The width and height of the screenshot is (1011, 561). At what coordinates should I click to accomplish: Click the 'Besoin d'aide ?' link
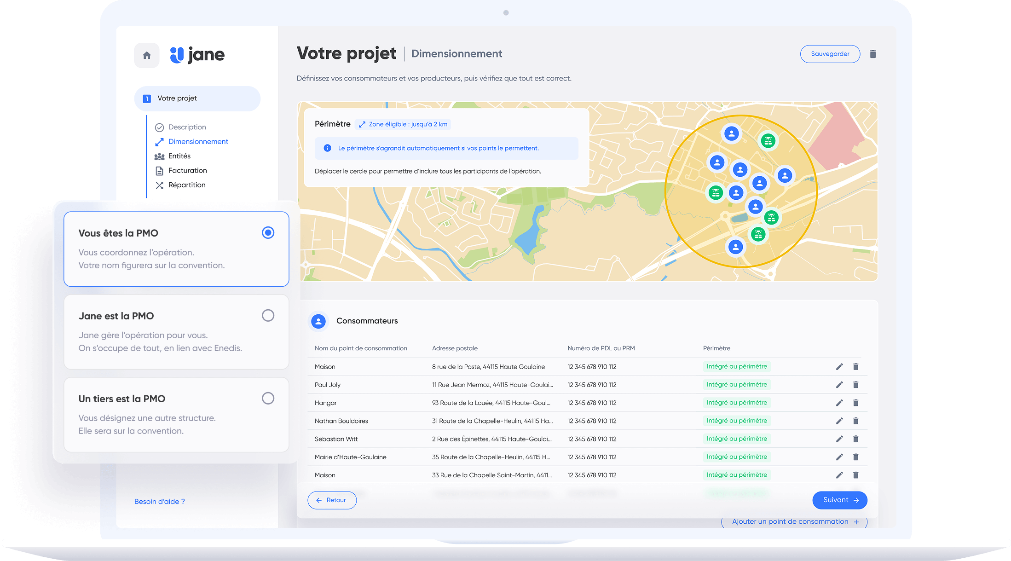[159, 502]
